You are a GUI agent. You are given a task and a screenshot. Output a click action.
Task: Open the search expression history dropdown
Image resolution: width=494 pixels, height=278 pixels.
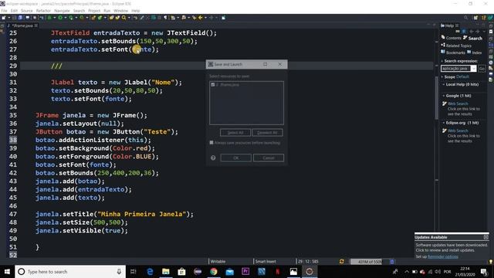pos(473,69)
